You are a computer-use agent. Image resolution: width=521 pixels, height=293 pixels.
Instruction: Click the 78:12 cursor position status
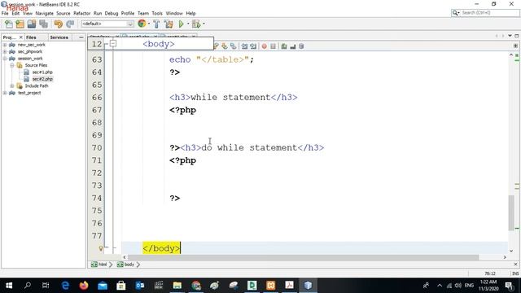pyautogui.click(x=490, y=273)
